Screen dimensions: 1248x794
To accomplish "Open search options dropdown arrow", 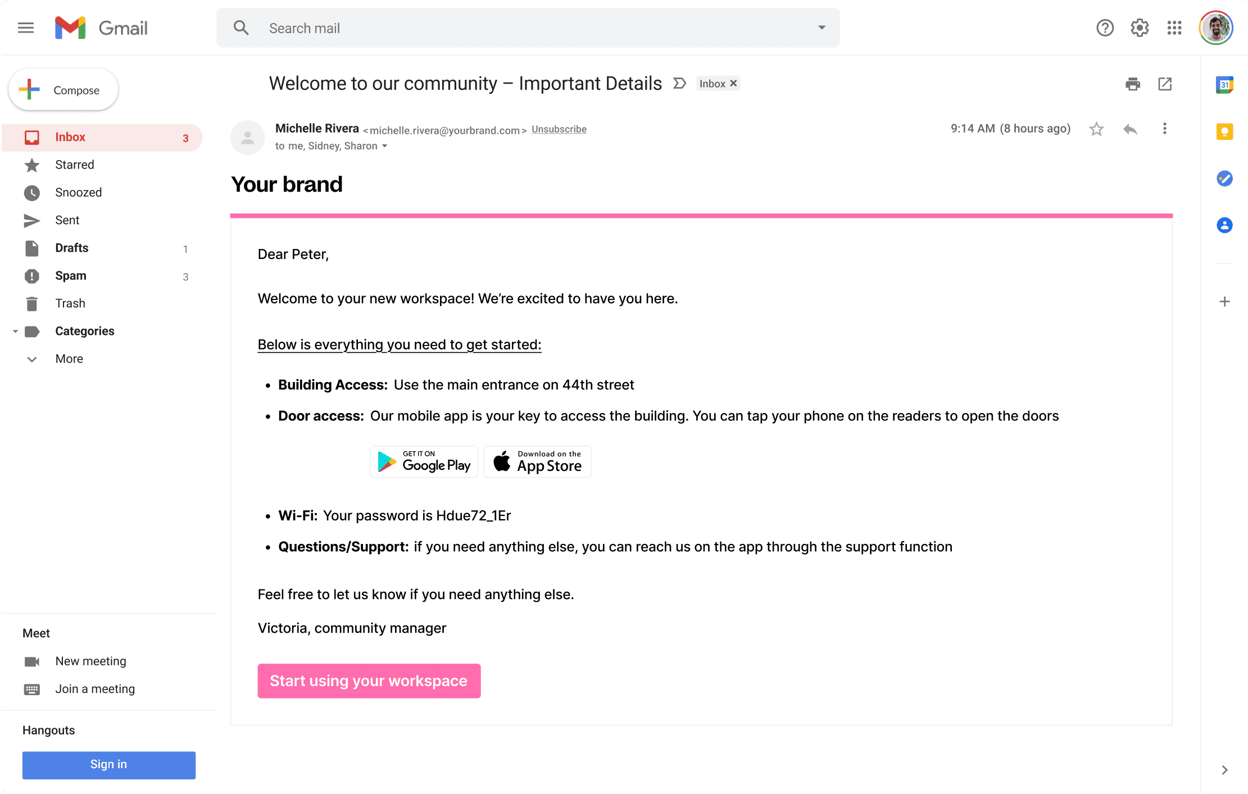I will pyautogui.click(x=821, y=28).
